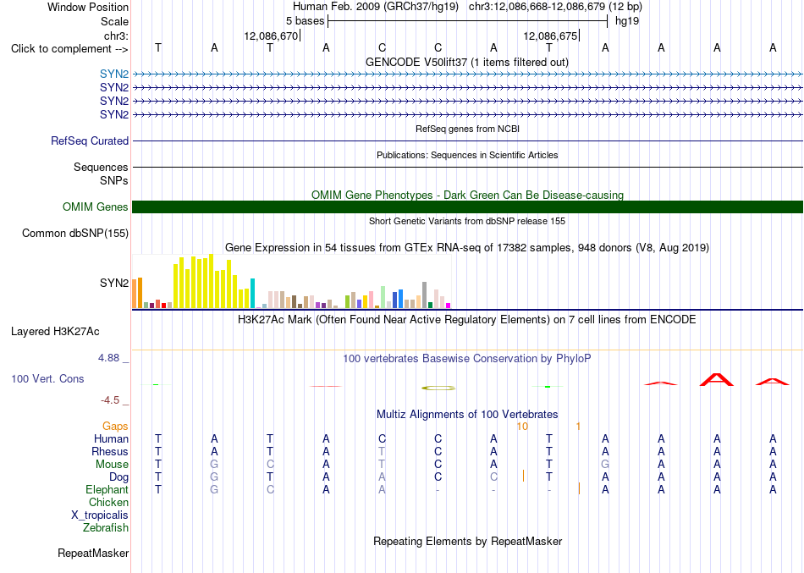The width and height of the screenshot is (804, 573).
Task: Click the position label 12,086,670
Action: (x=271, y=36)
